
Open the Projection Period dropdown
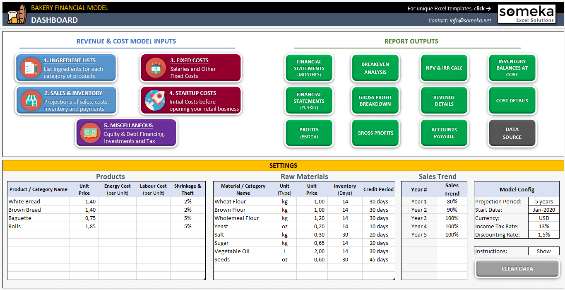click(x=543, y=201)
